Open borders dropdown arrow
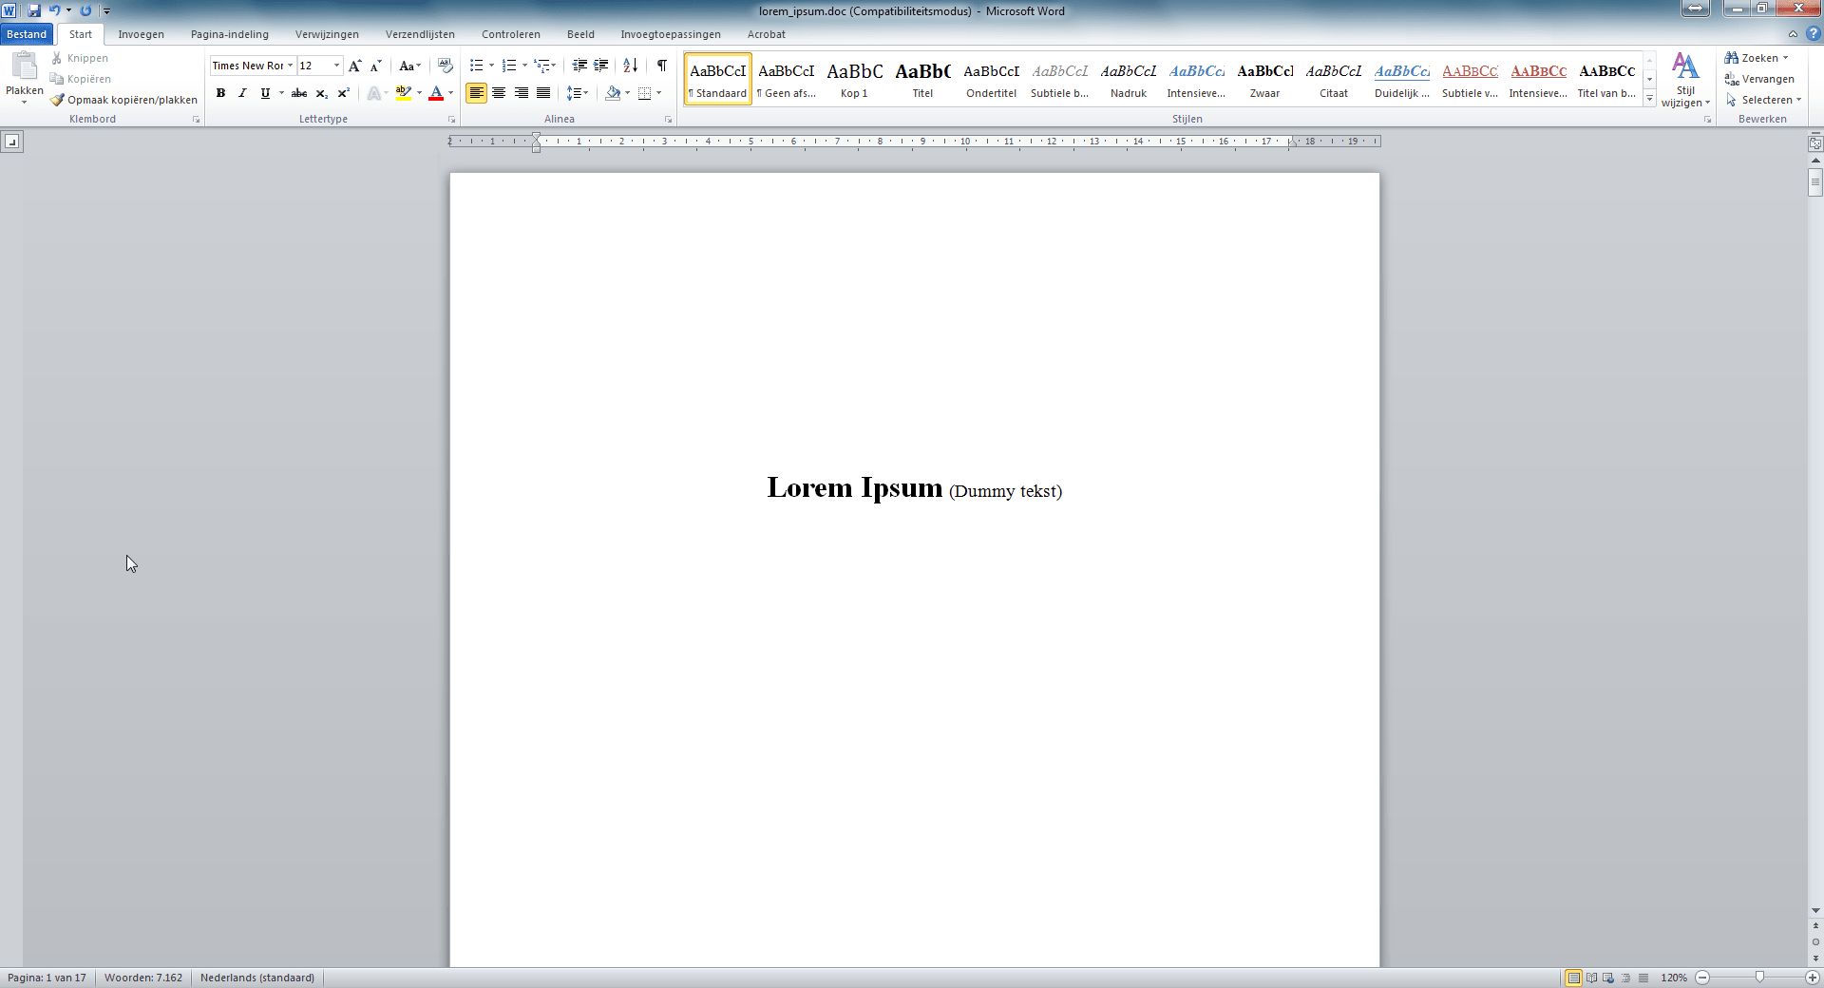Image resolution: width=1824 pixels, height=988 pixels. point(658,93)
